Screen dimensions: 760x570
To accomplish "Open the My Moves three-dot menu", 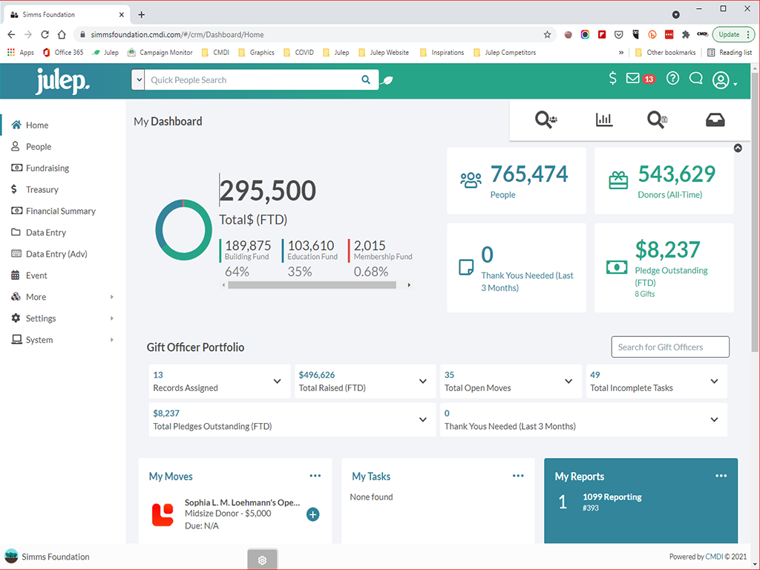I will (315, 476).
